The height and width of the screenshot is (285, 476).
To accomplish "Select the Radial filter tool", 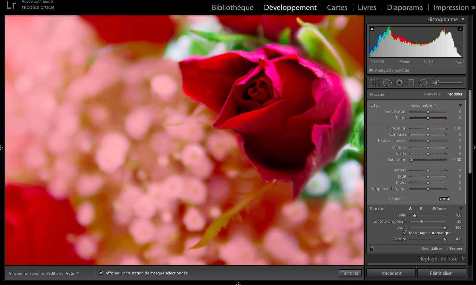I will (423, 82).
